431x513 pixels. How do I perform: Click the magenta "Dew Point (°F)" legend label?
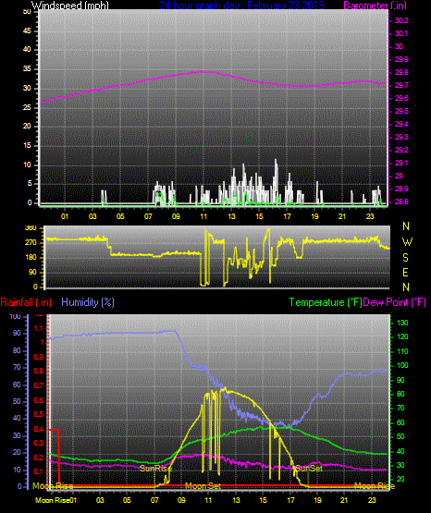tap(395, 302)
